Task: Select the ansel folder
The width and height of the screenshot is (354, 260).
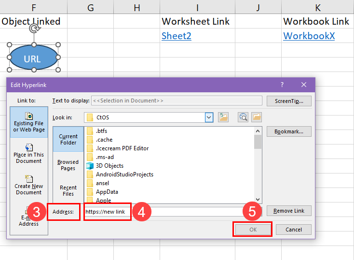Action: click(98, 183)
